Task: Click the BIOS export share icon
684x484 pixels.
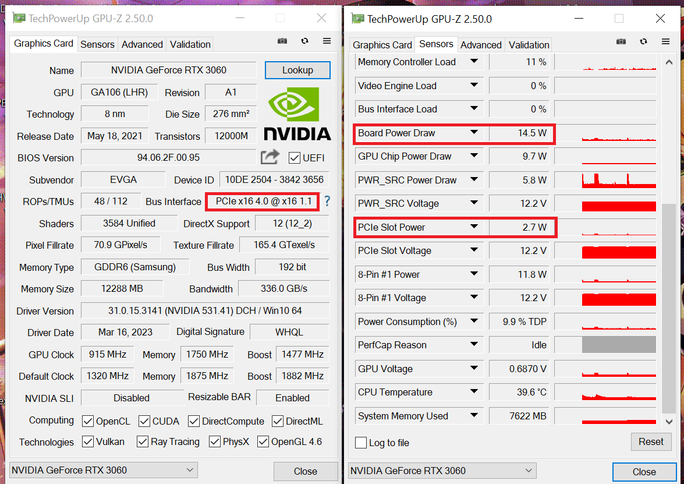Action: click(x=270, y=157)
